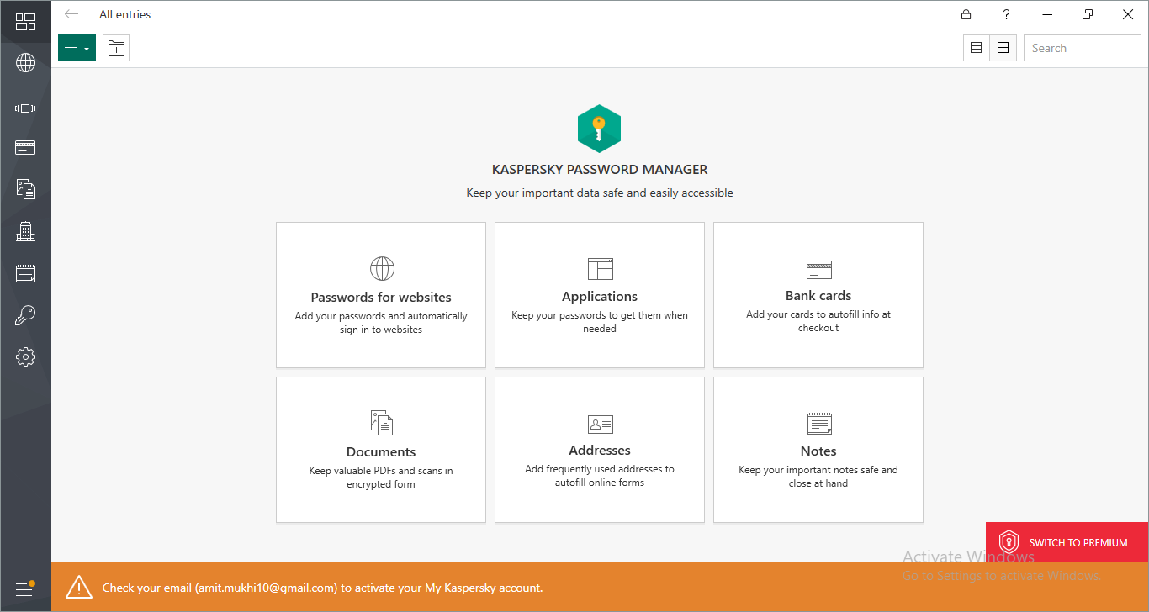Go back with the arrow icon
This screenshot has width=1149, height=612.
[x=71, y=14]
